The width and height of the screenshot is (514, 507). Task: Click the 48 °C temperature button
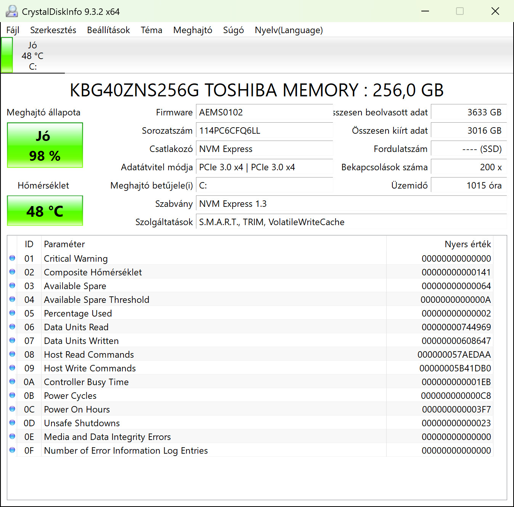(x=45, y=211)
